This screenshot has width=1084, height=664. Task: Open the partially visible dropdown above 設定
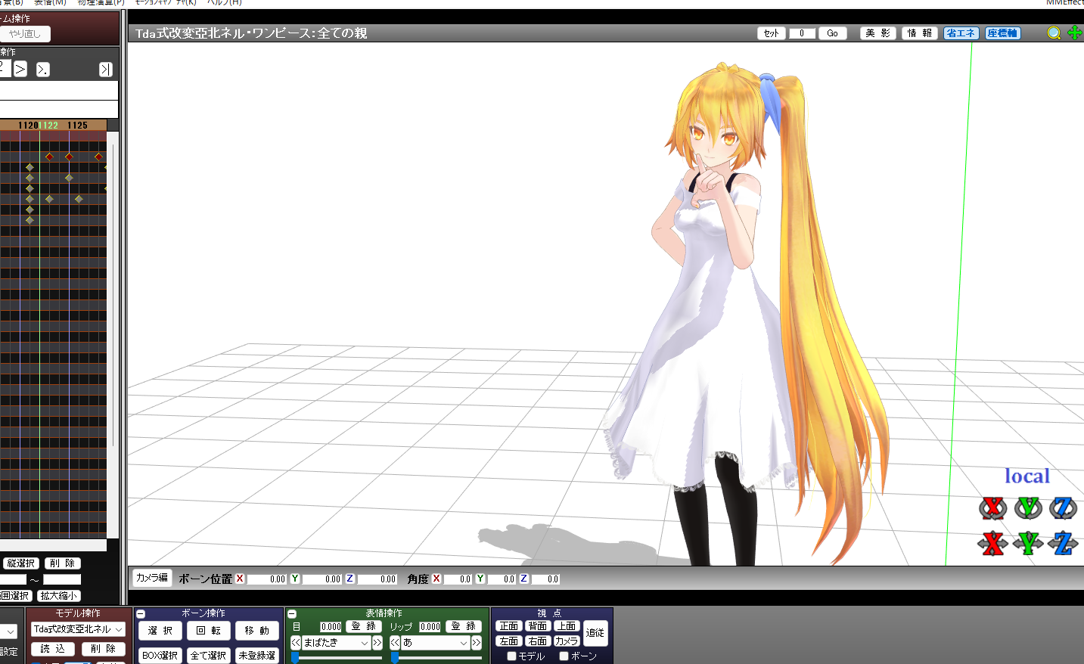click(x=9, y=631)
